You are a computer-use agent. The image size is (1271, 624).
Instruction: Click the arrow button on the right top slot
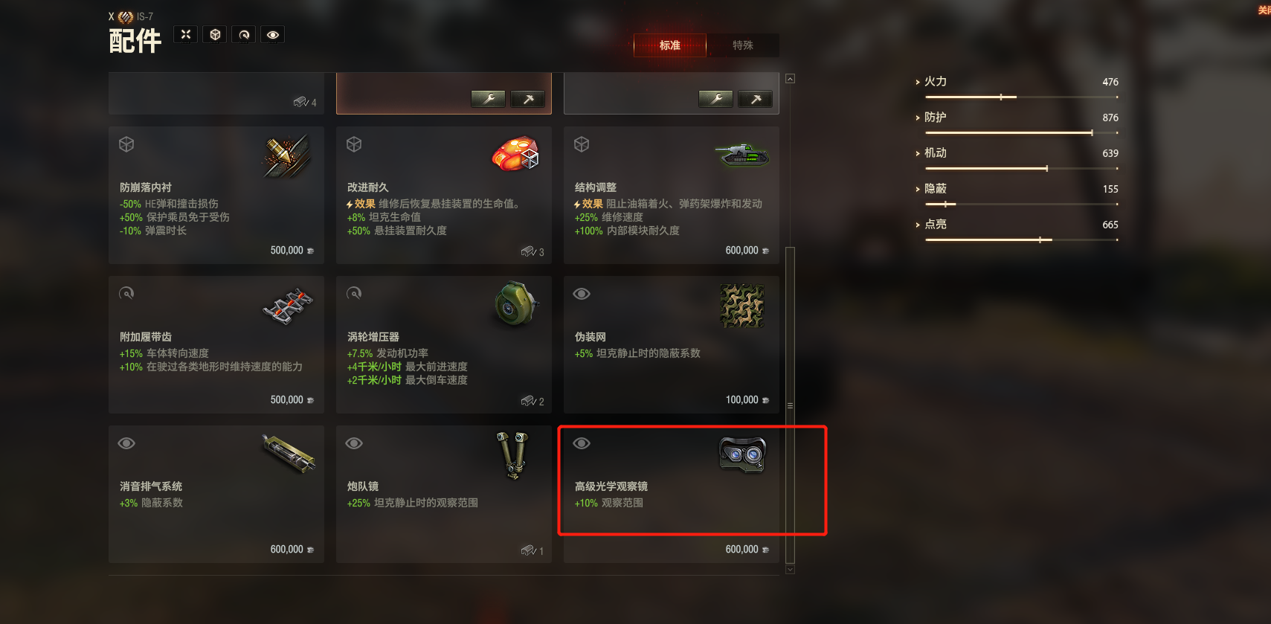pos(756,99)
